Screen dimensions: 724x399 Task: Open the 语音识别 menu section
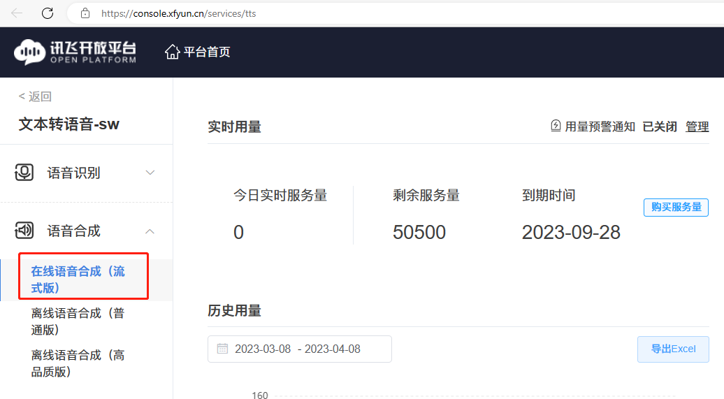(x=87, y=173)
